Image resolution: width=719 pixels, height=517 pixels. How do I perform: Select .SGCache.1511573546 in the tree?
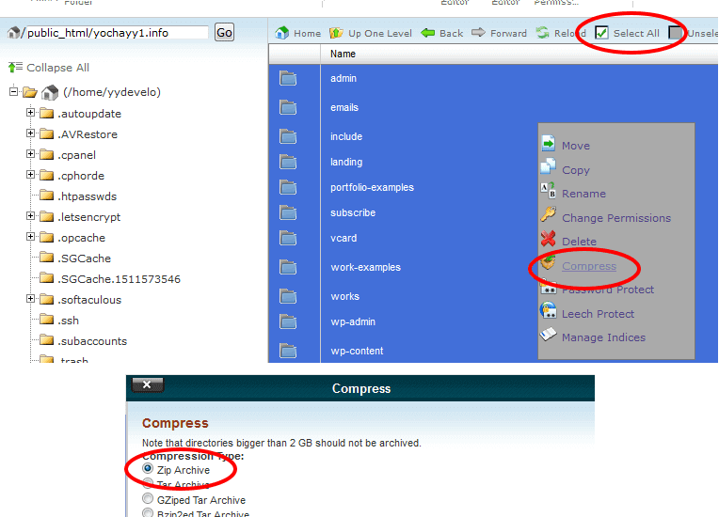pos(119,279)
